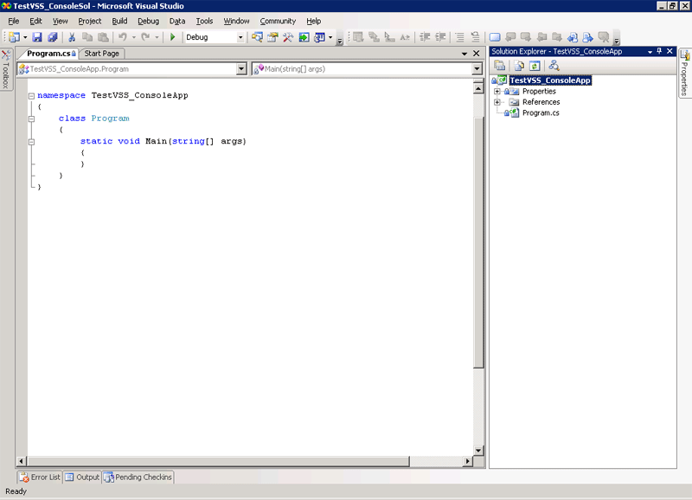Viewport: 692px width, 500px height.
Task: Click the editor vertical scrollbar up arrow
Action: (478, 89)
